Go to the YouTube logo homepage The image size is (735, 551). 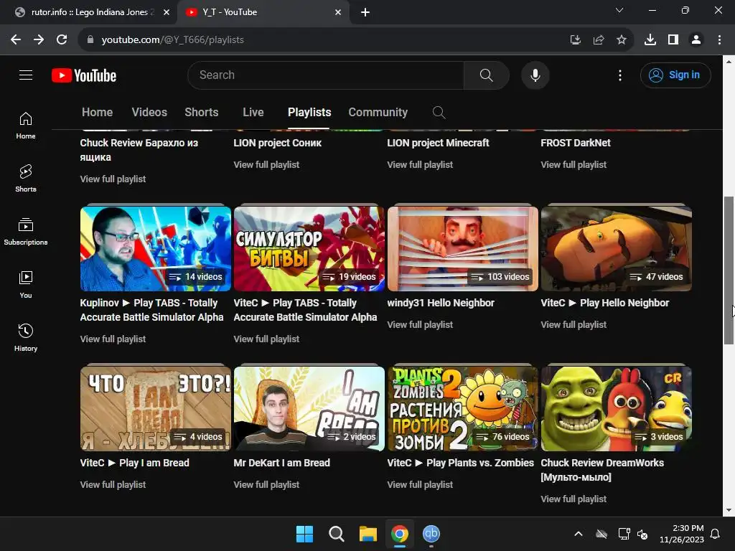tap(84, 75)
